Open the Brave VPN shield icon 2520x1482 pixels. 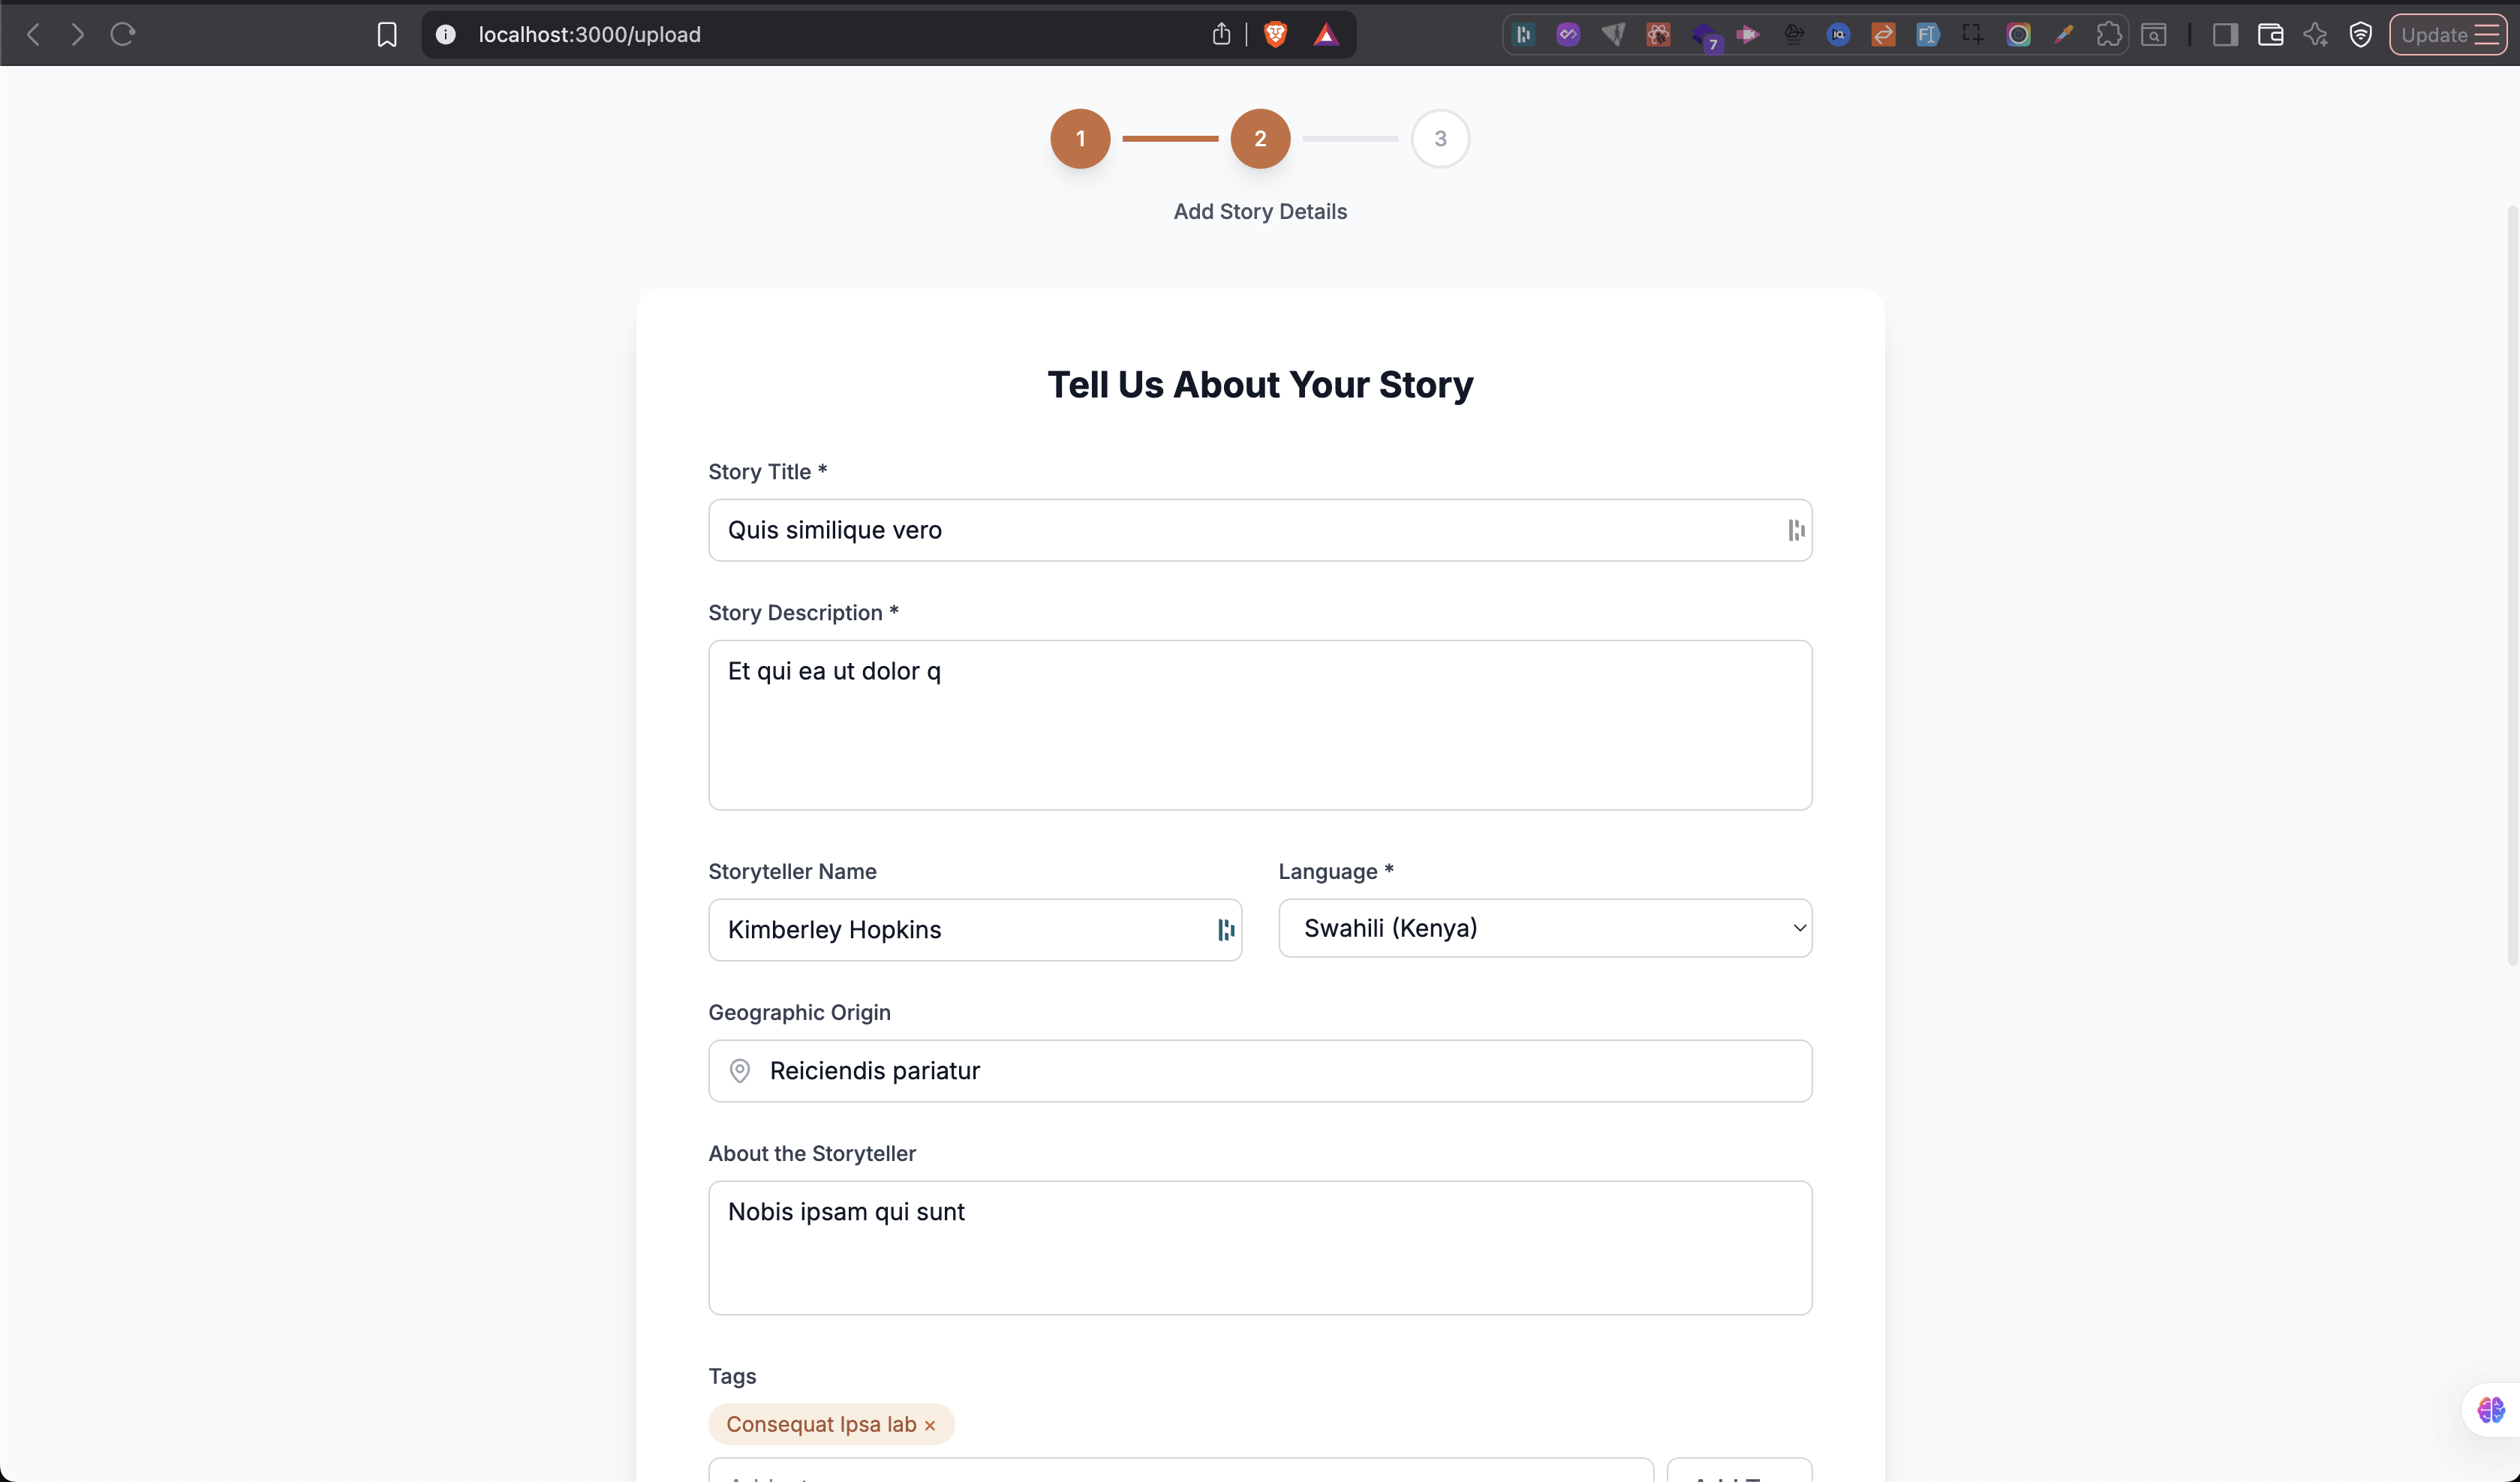click(x=2361, y=35)
